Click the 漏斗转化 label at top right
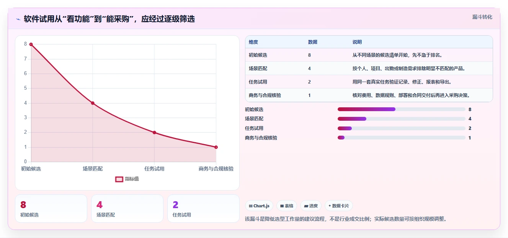 [482, 17]
